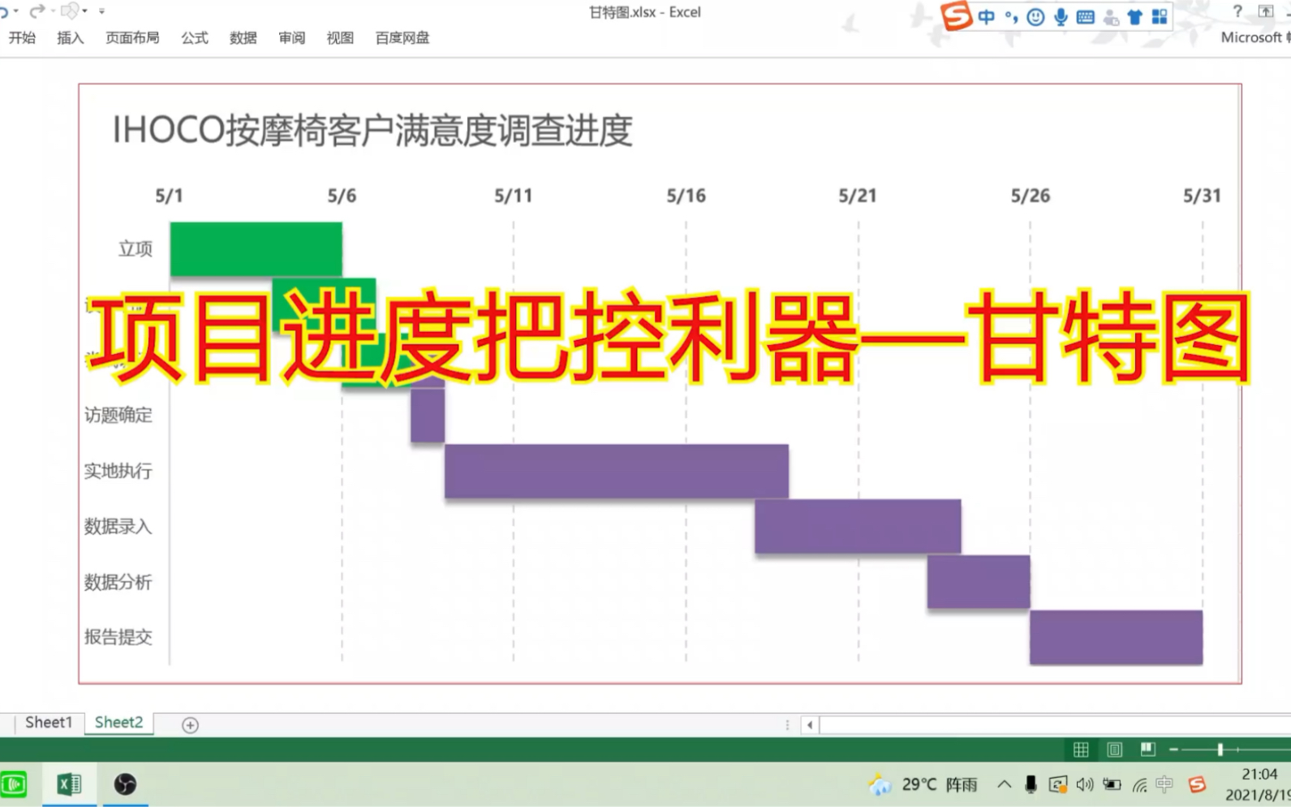
Task: Expand the Touch/Mouse mode dropdown arrow
Action: [85, 11]
